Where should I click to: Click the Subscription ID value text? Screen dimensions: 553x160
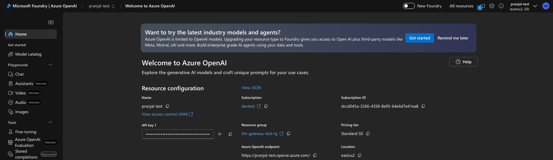point(380,106)
